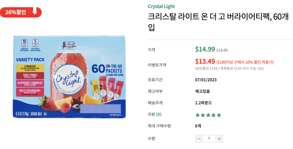
Task: Click the Crystal Light product image
Action: pyautogui.click(x=69, y=77)
